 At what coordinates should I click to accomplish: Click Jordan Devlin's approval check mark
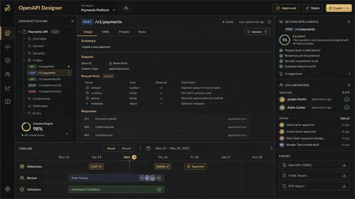click(347, 99)
